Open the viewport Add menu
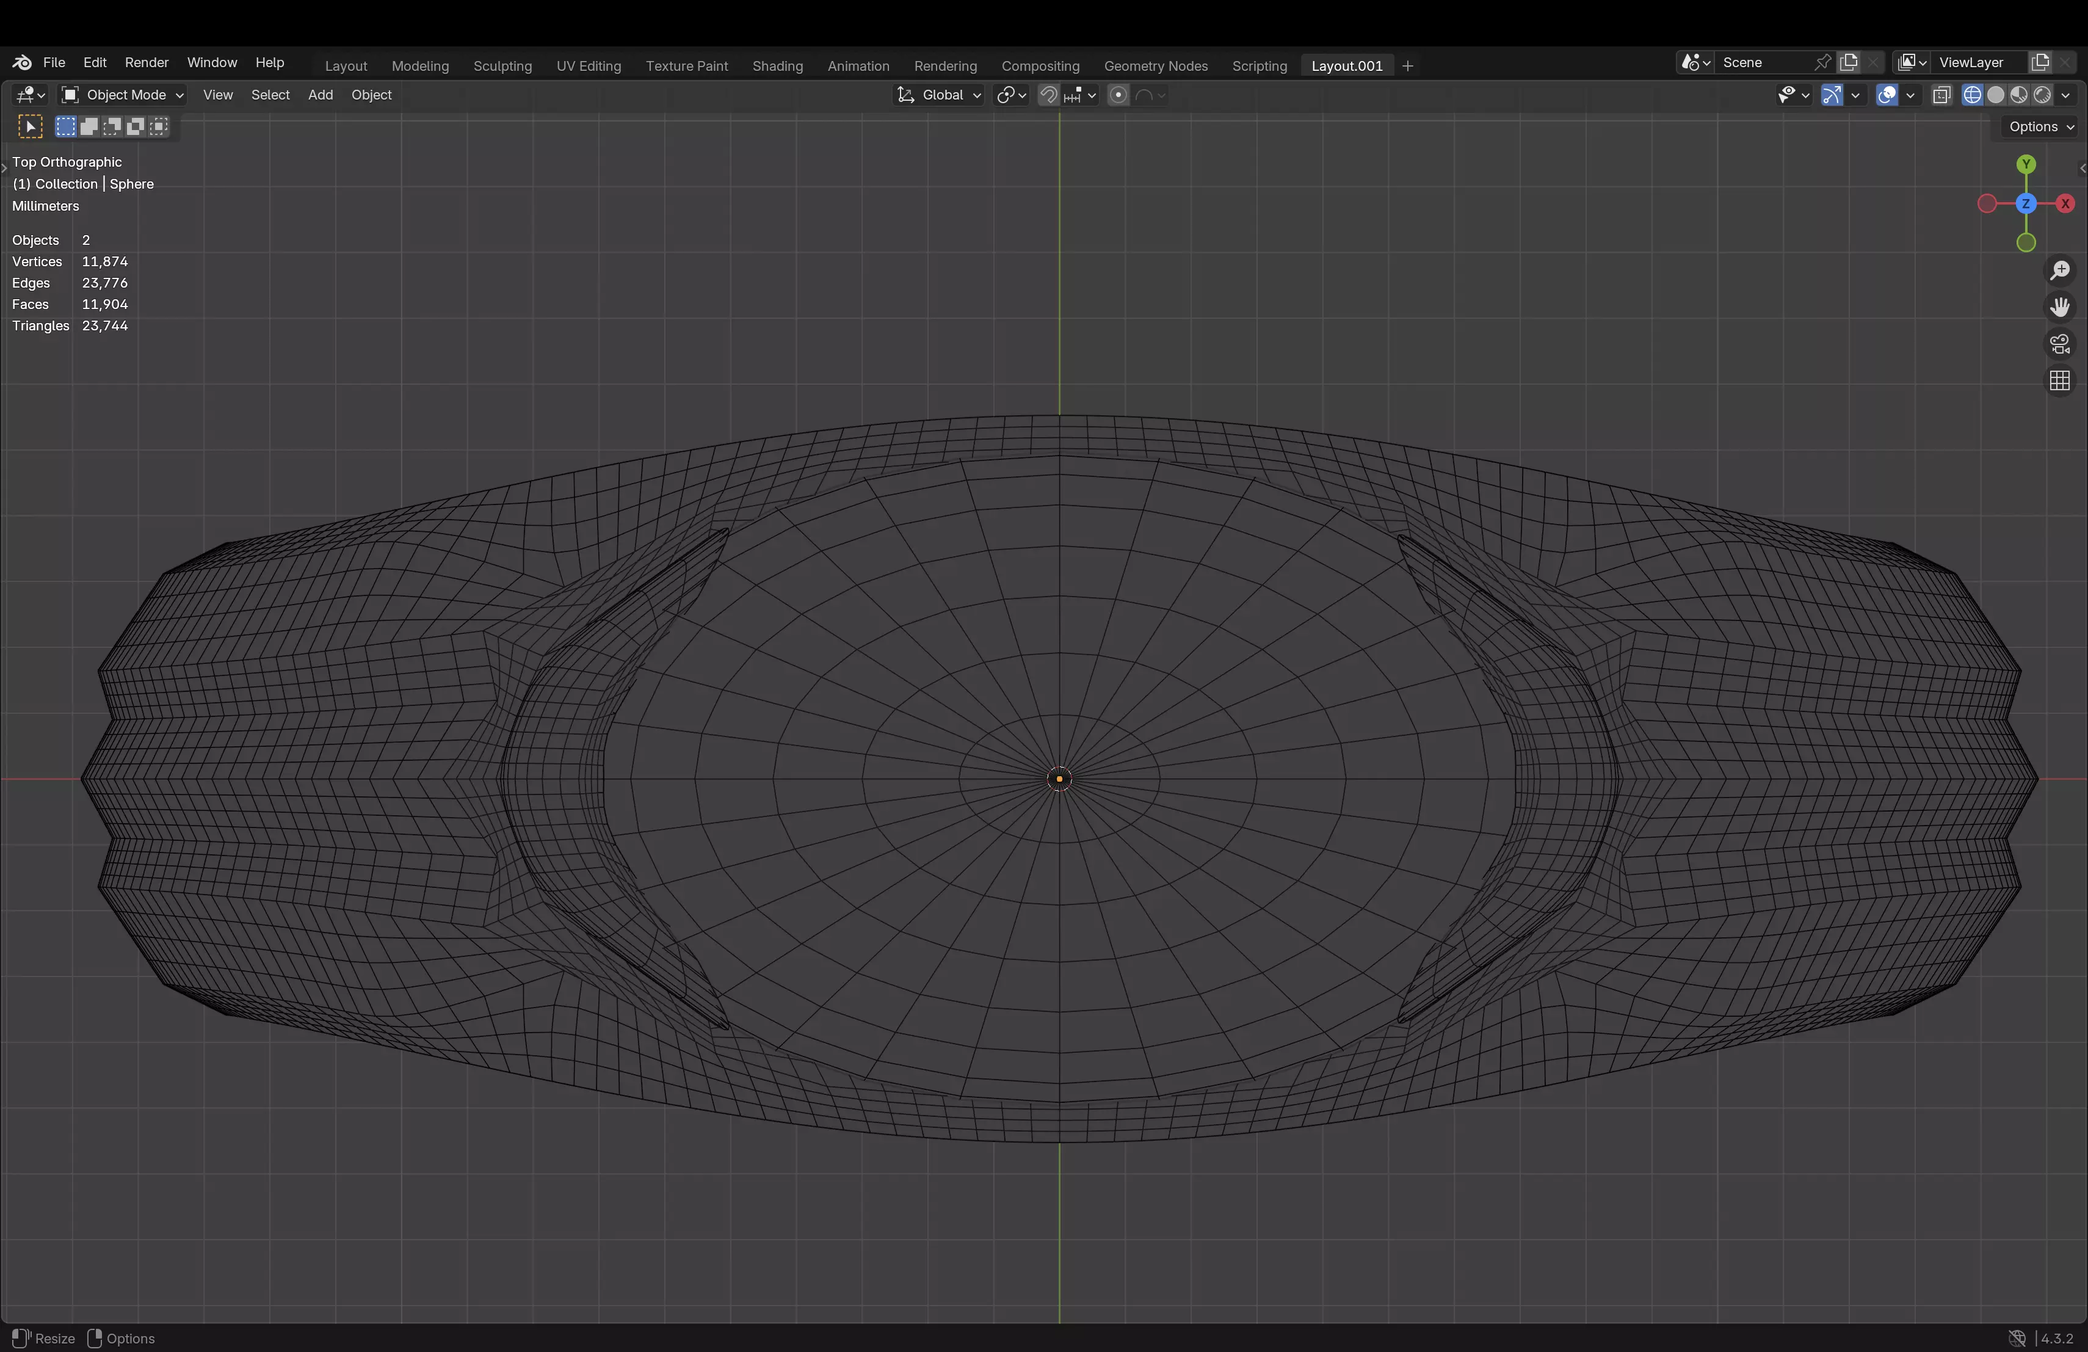 coord(320,95)
